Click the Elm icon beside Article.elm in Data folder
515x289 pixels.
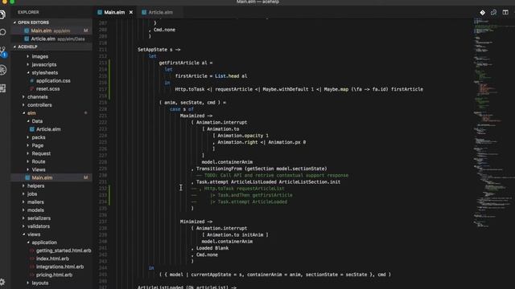32,129
